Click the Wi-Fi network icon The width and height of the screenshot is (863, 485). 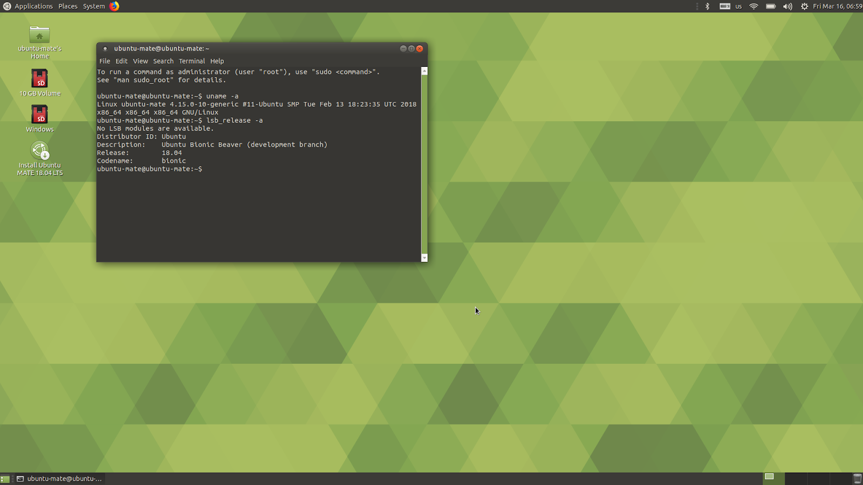click(754, 6)
